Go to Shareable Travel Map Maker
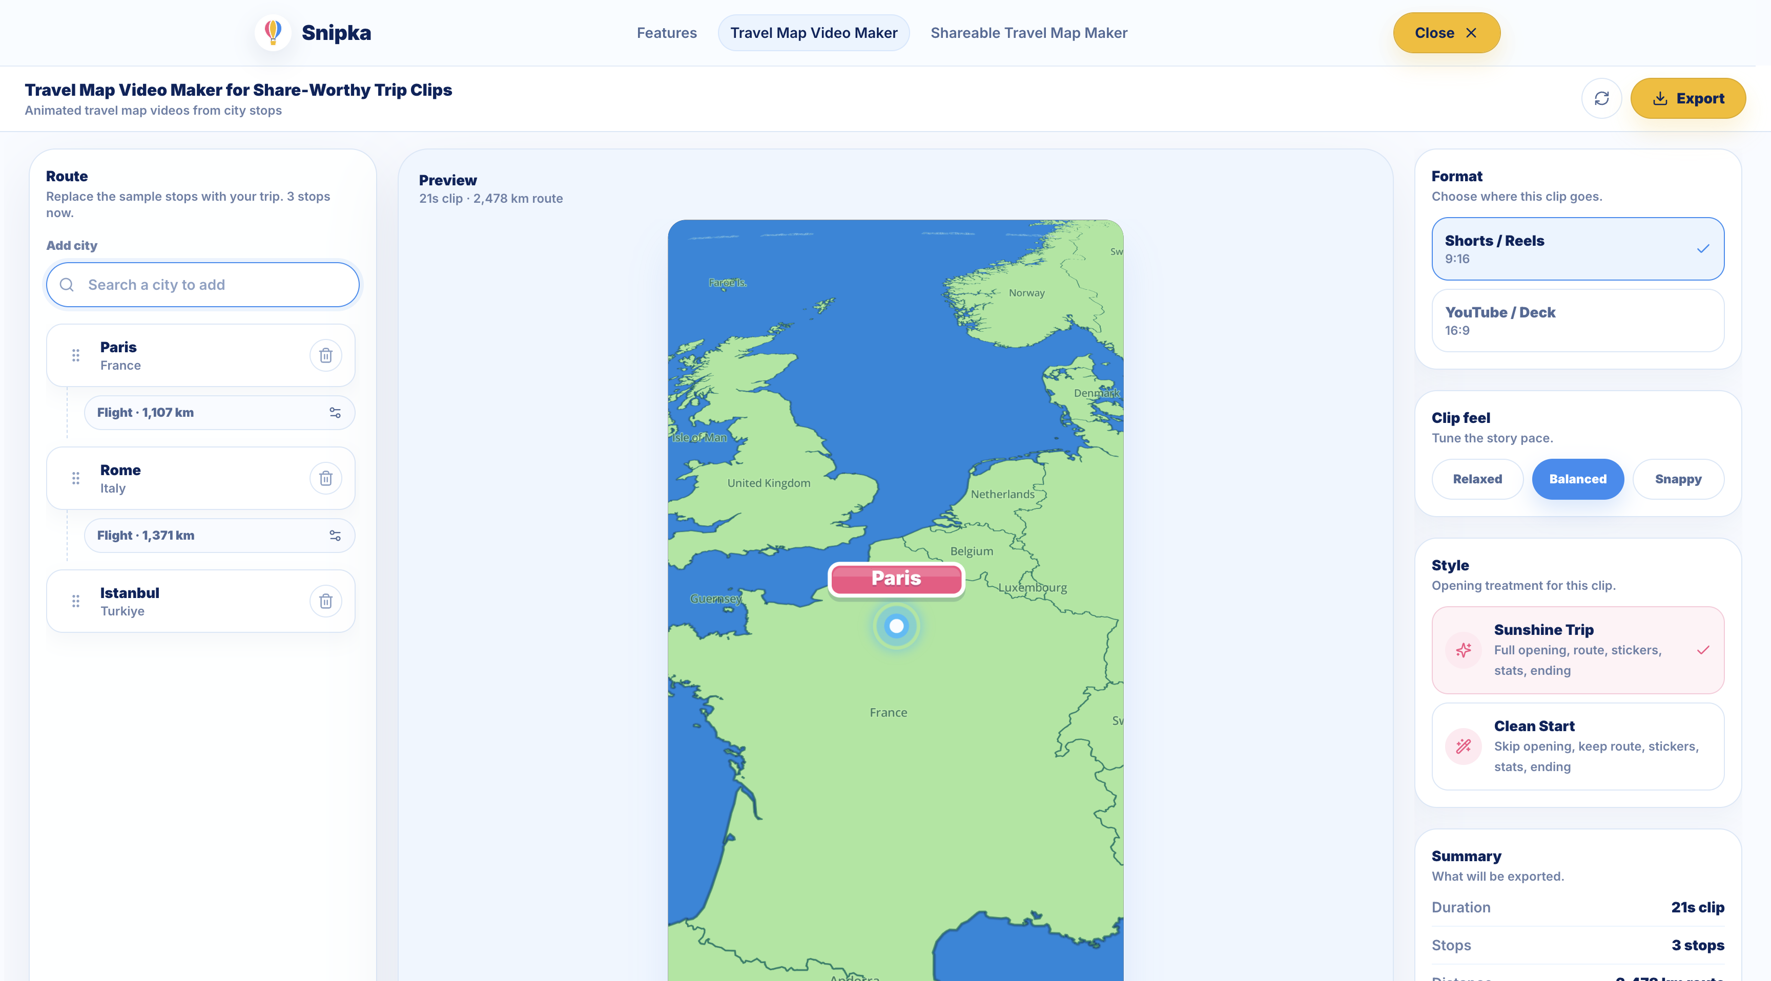The image size is (1771, 981). coord(1028,33)
